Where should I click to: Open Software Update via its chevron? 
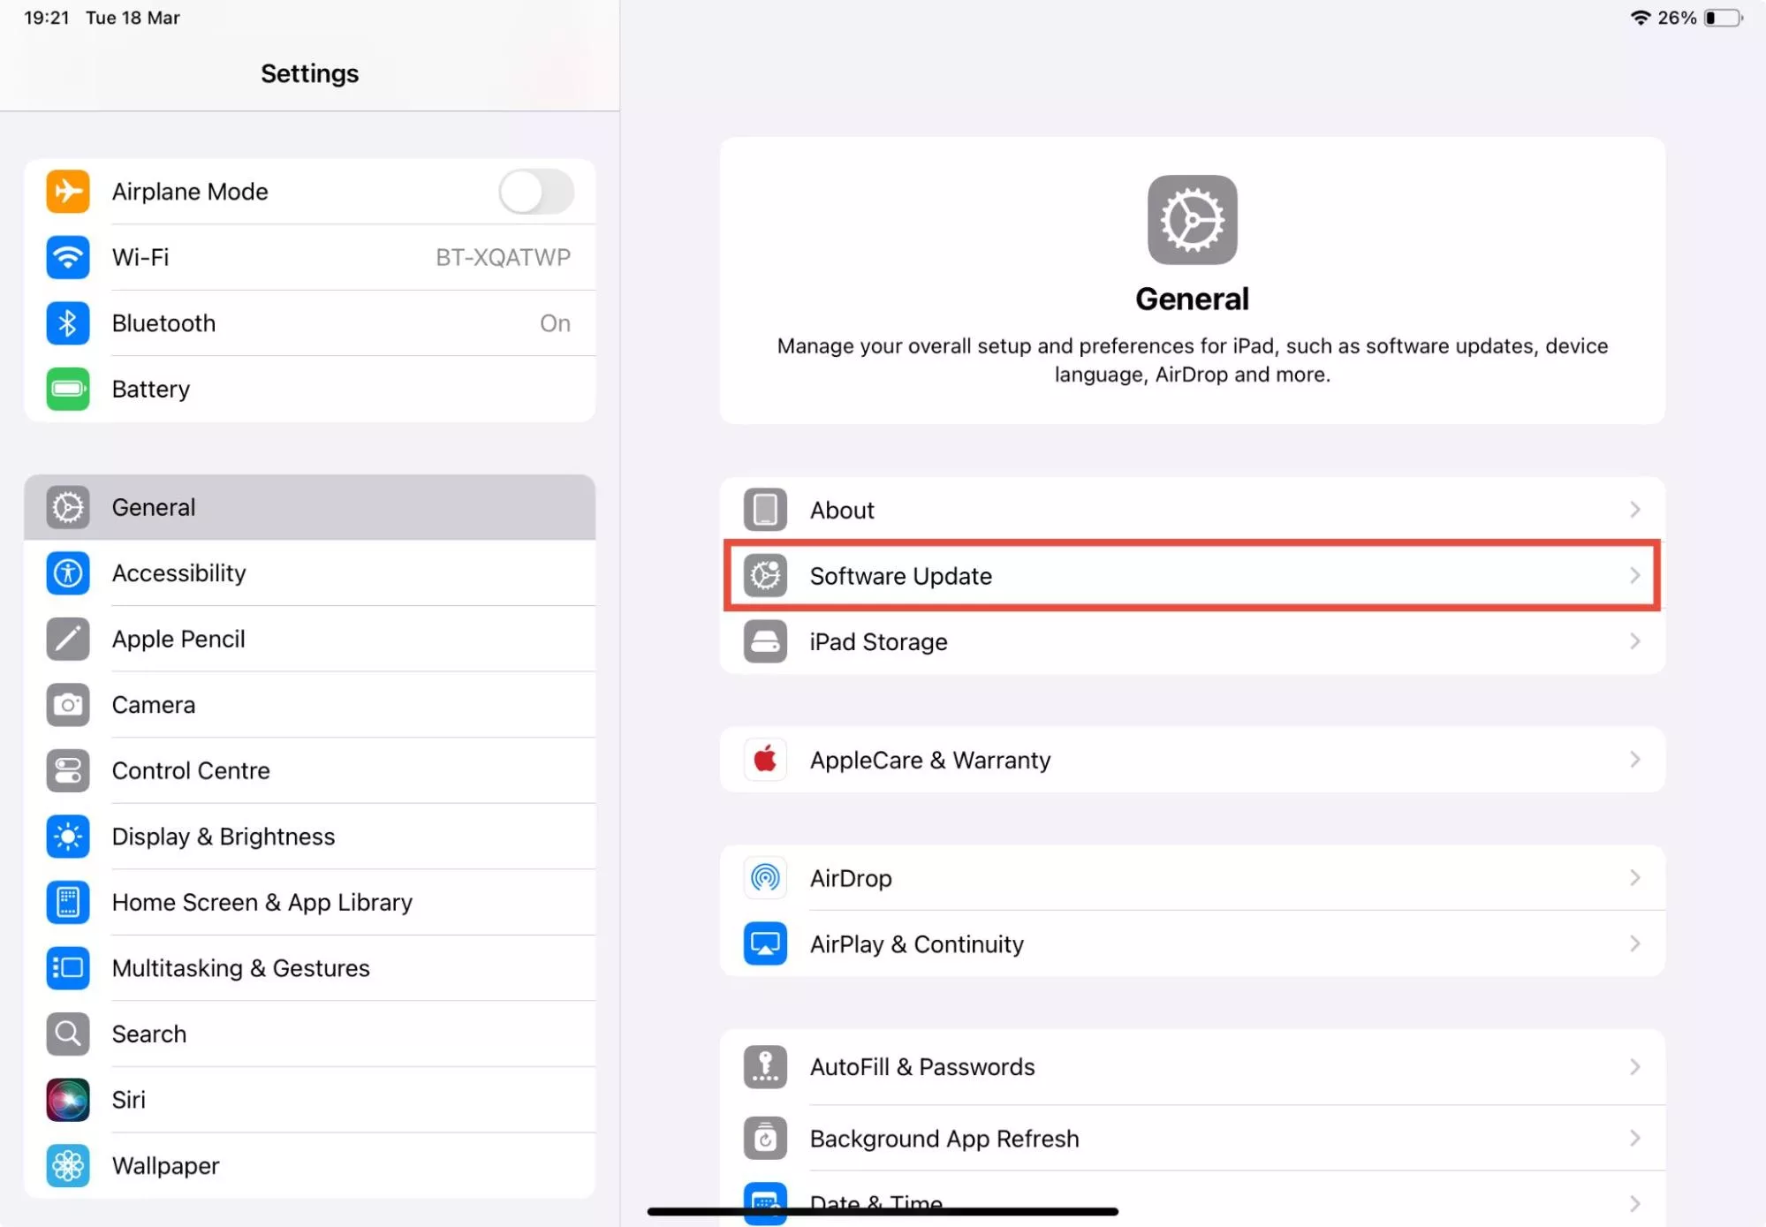[1634, 576]
